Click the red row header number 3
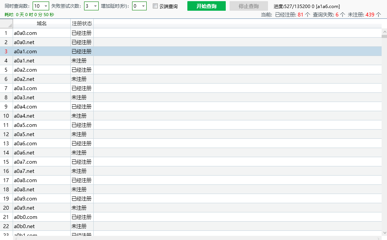 6,51
